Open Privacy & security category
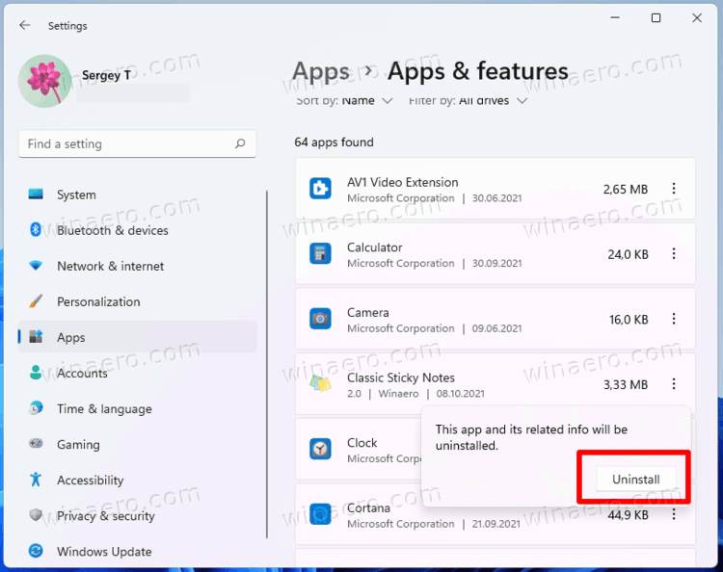The image size is (723, 572). [138, 516]
